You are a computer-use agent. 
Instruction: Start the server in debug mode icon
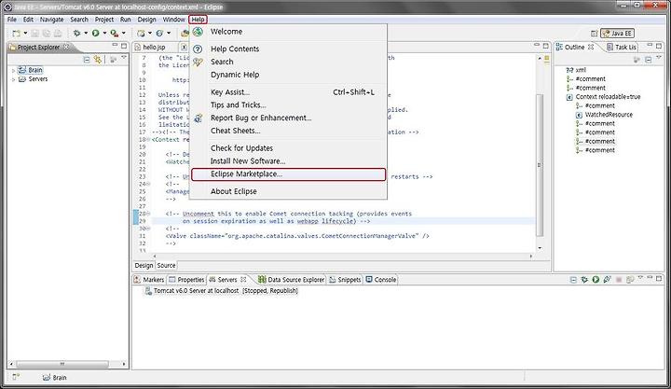(x=584, y=280)
